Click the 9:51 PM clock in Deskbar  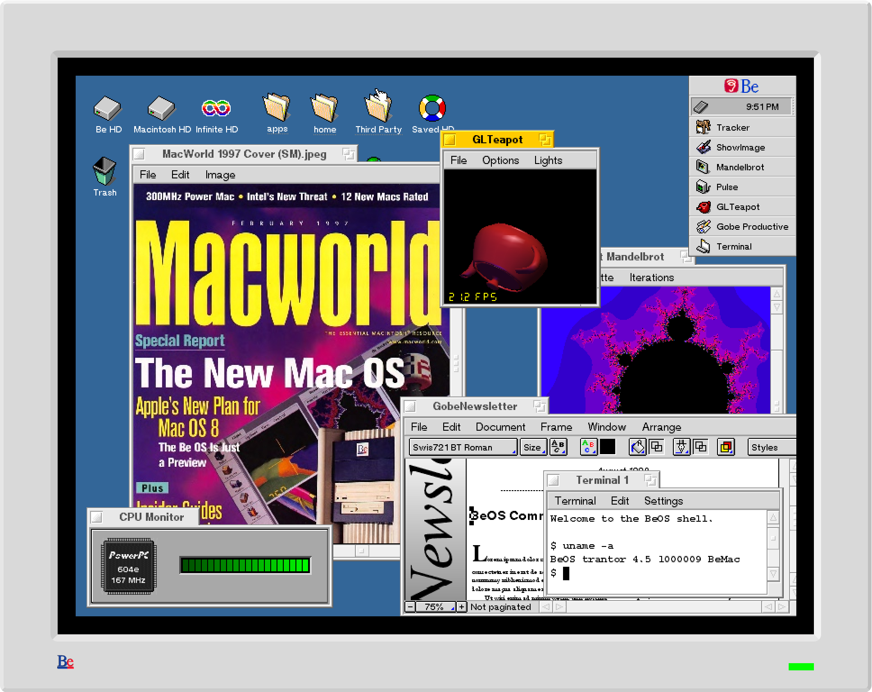762,107
